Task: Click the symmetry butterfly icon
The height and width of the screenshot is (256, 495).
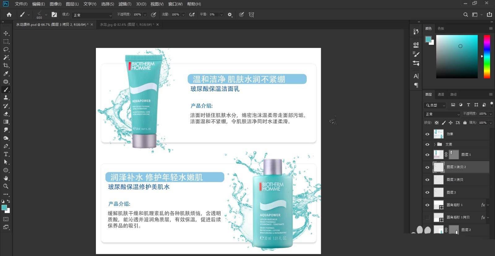Action: point(251,15)
